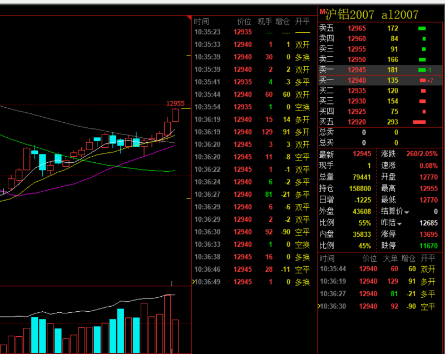Viewport: 445px width, 354px height.
Task: Click the 开平 column header in tick list
Action: pos(302,21)
